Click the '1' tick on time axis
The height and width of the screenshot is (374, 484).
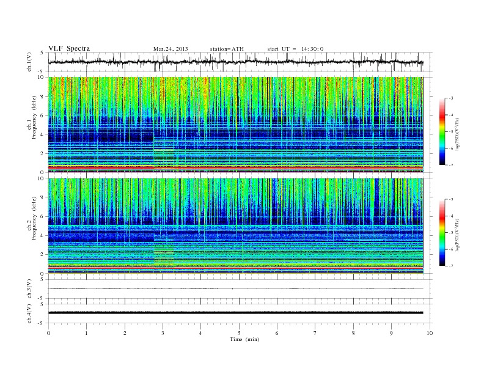pos(86,333)
